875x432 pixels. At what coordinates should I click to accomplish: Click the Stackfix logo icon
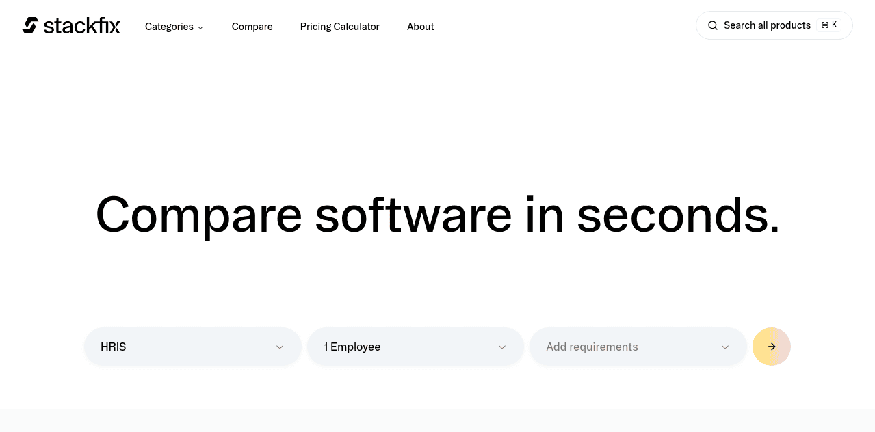[30, 25]
